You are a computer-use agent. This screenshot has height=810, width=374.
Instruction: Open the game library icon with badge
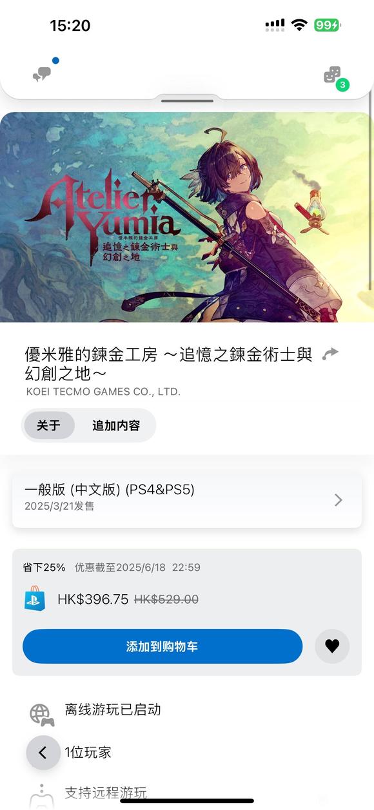333,76
